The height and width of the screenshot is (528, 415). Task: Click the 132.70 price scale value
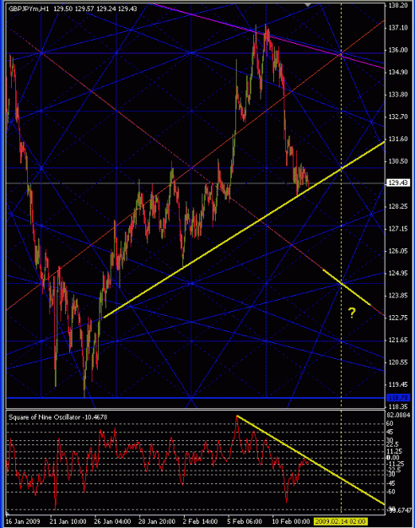point(398,117)
